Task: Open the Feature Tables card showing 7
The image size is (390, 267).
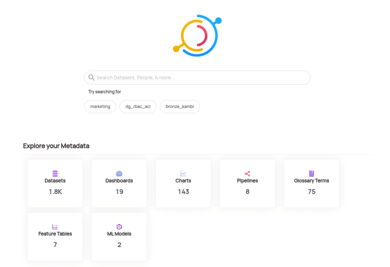Action: tap(55, 237)
